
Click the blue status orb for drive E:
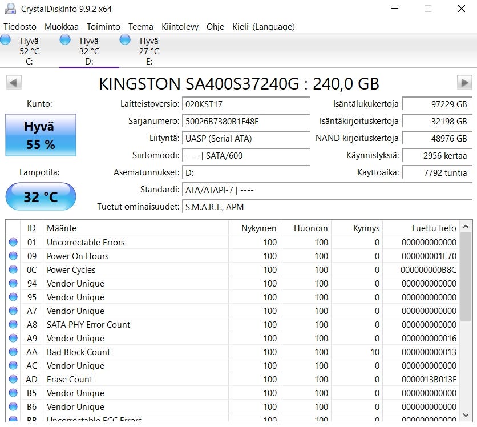125,39
